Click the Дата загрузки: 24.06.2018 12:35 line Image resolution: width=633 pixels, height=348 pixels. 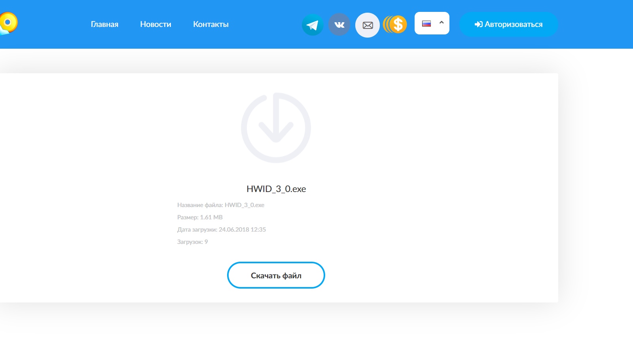pos(222,230)
